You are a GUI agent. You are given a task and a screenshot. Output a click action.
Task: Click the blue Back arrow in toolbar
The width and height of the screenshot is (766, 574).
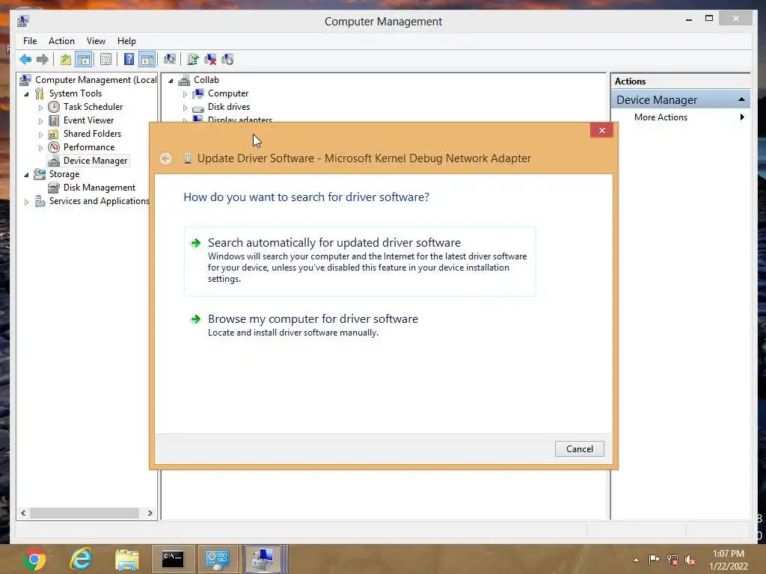pos(25,60)
